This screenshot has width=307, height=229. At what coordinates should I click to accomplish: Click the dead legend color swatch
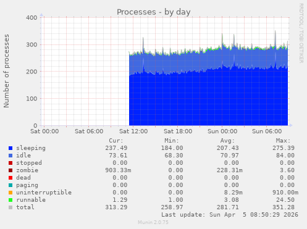click(x=11, y=178)
